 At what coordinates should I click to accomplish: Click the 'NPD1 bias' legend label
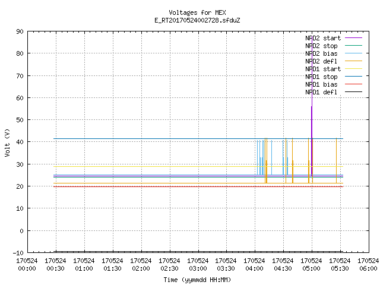pyautogui.click(x=321, y=84)
